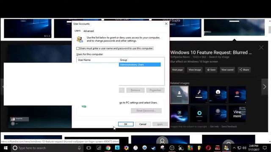Click the colorful pinwheel taskbar icon

coord(126,148)
